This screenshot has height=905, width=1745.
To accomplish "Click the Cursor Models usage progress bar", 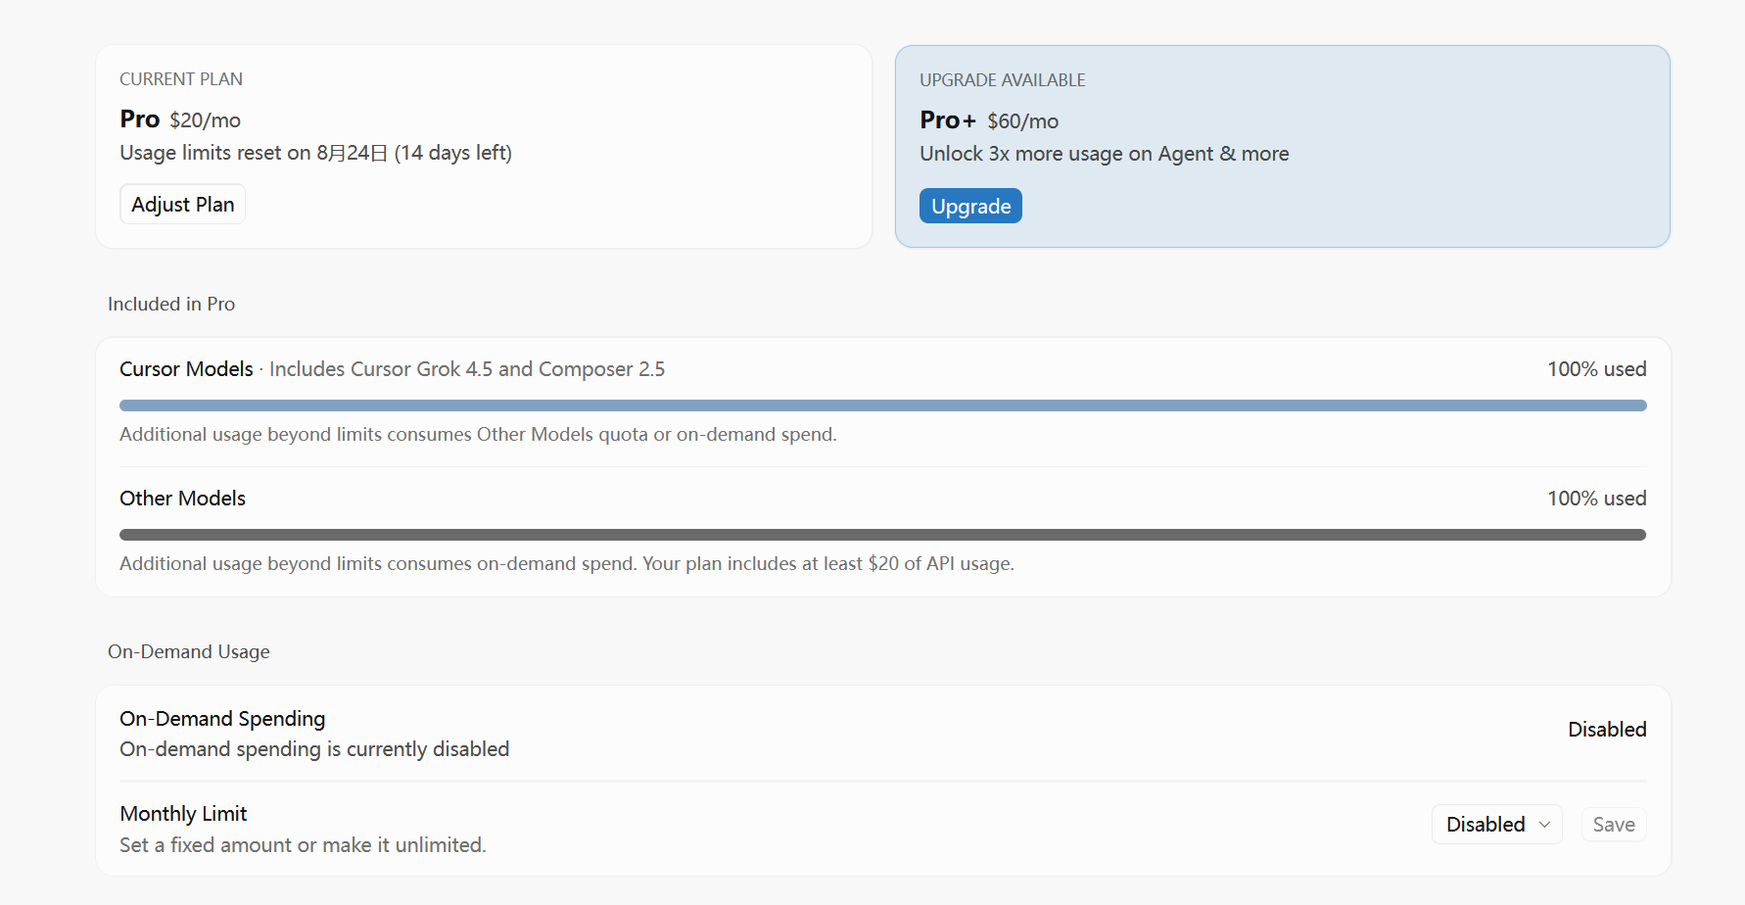I will point(882,405).
